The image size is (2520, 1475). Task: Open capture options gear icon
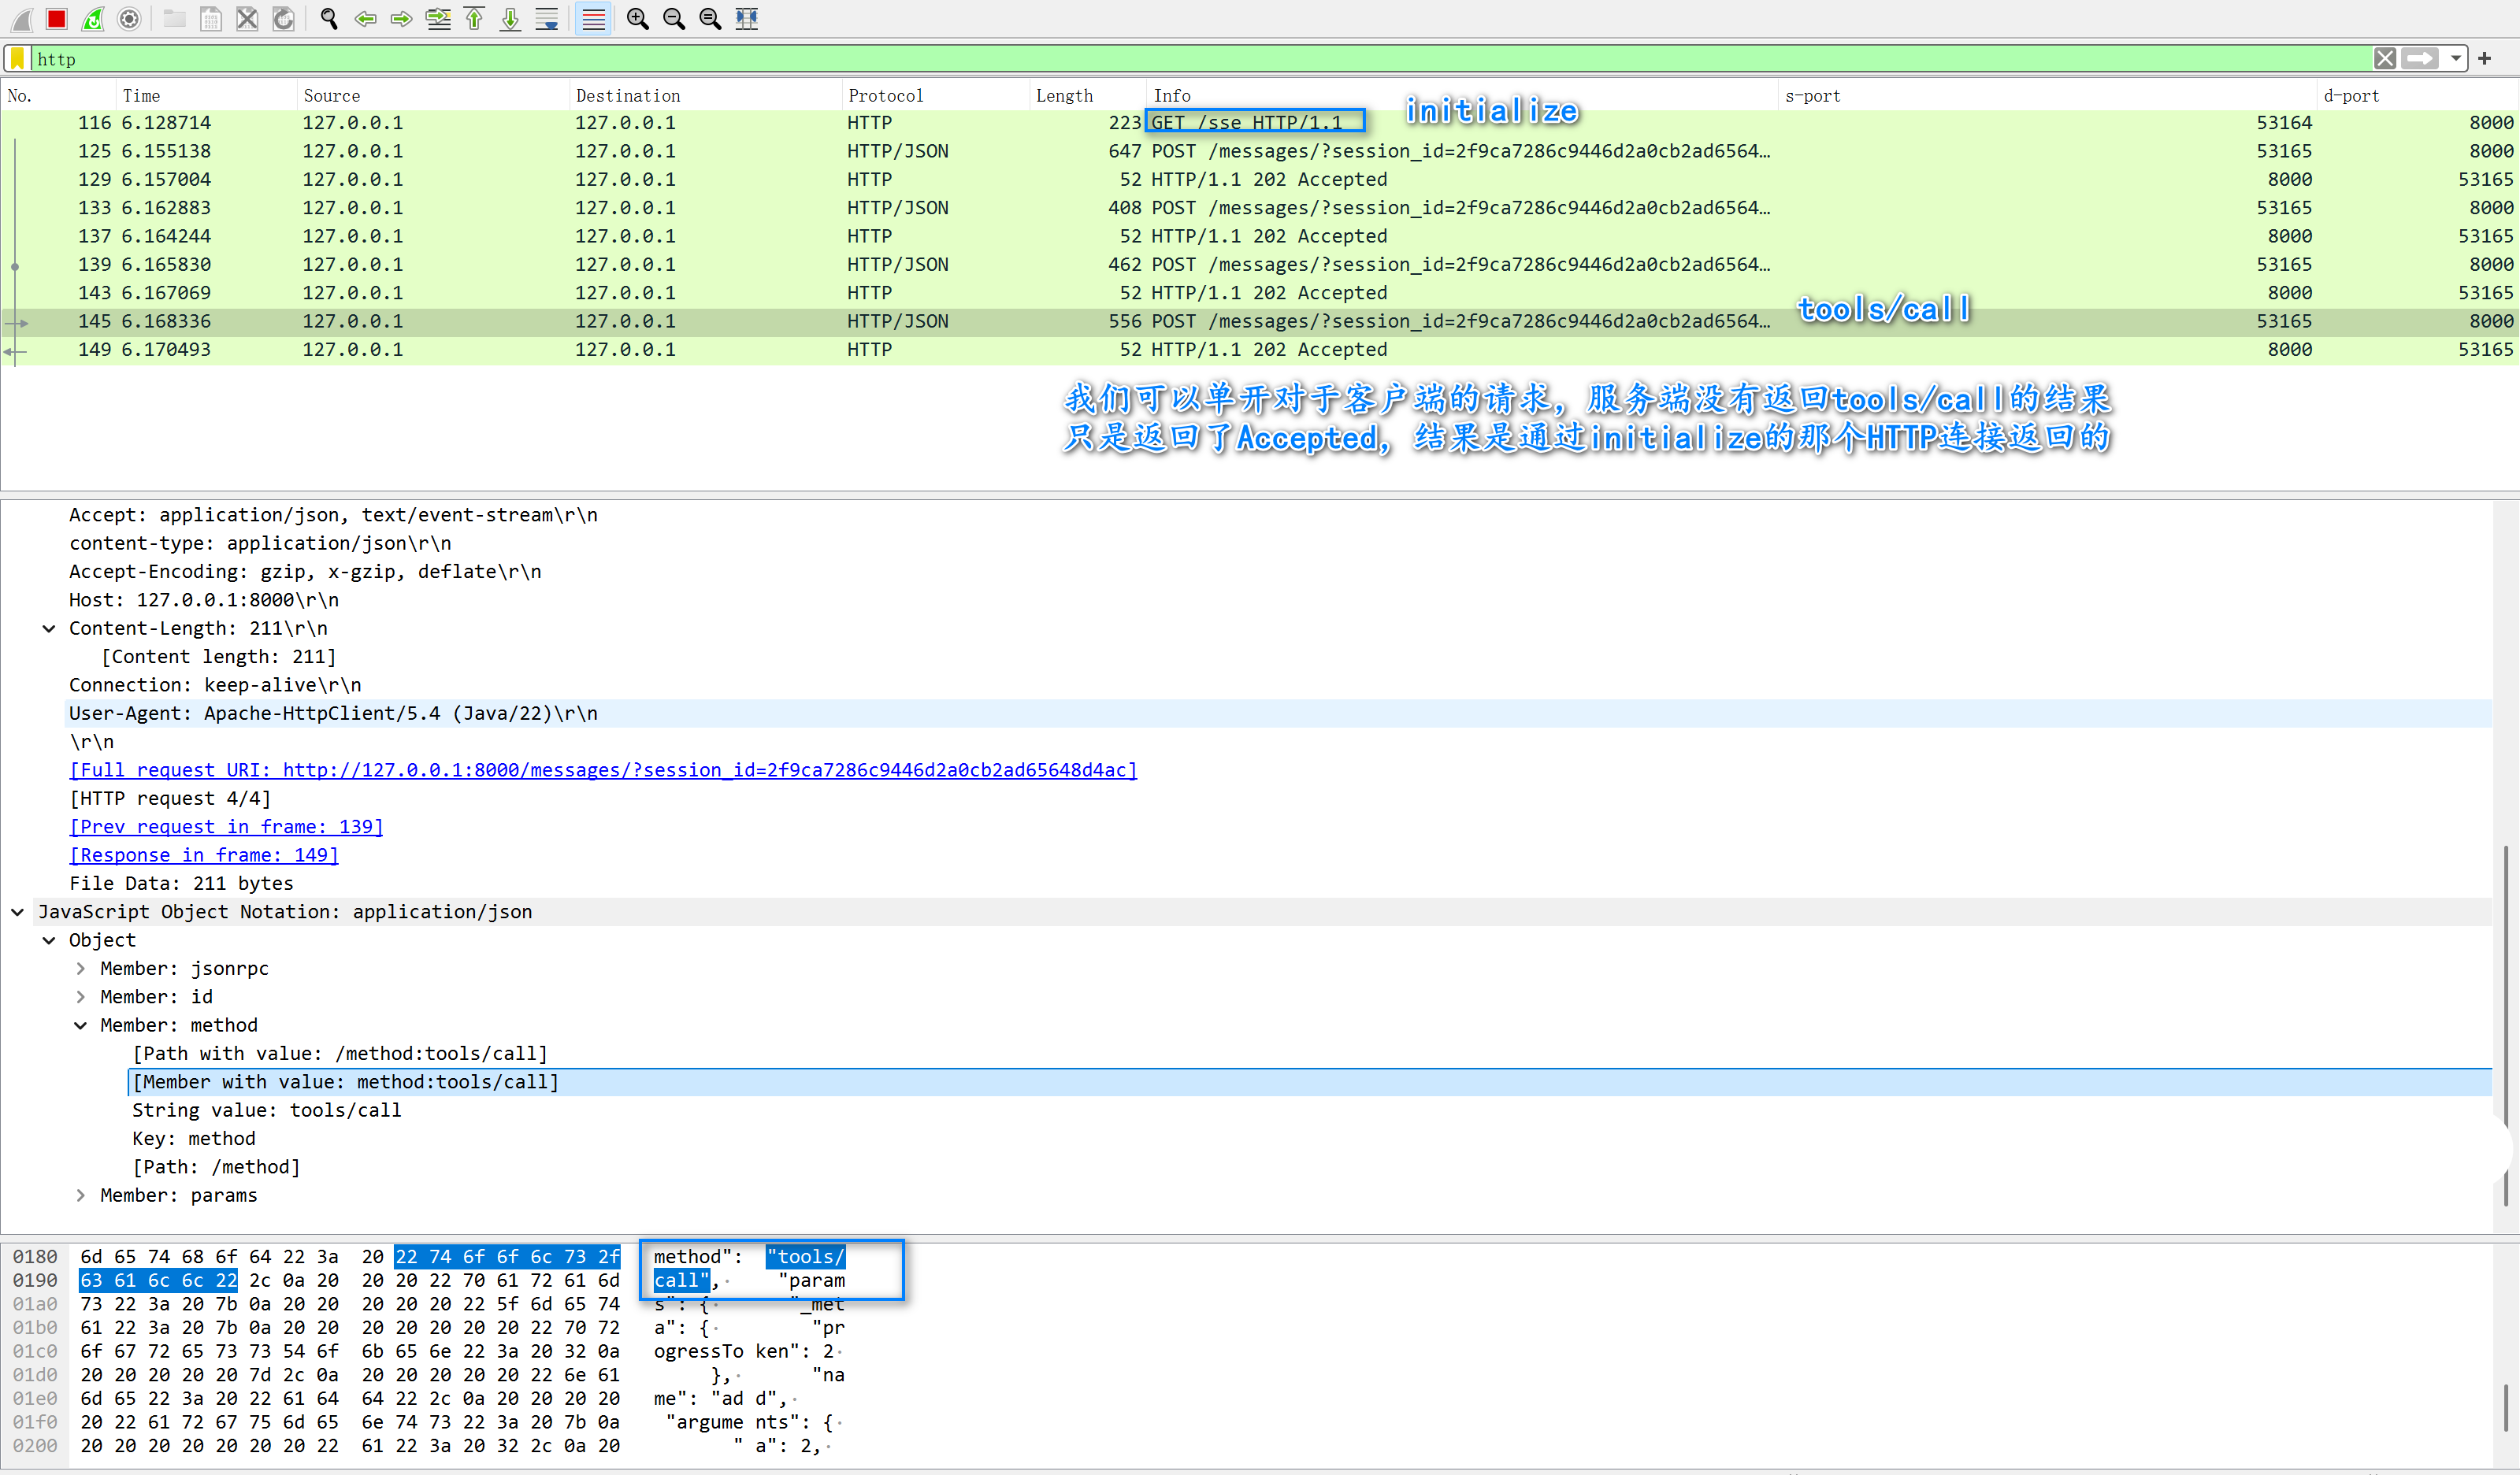[x=129, y=19]
